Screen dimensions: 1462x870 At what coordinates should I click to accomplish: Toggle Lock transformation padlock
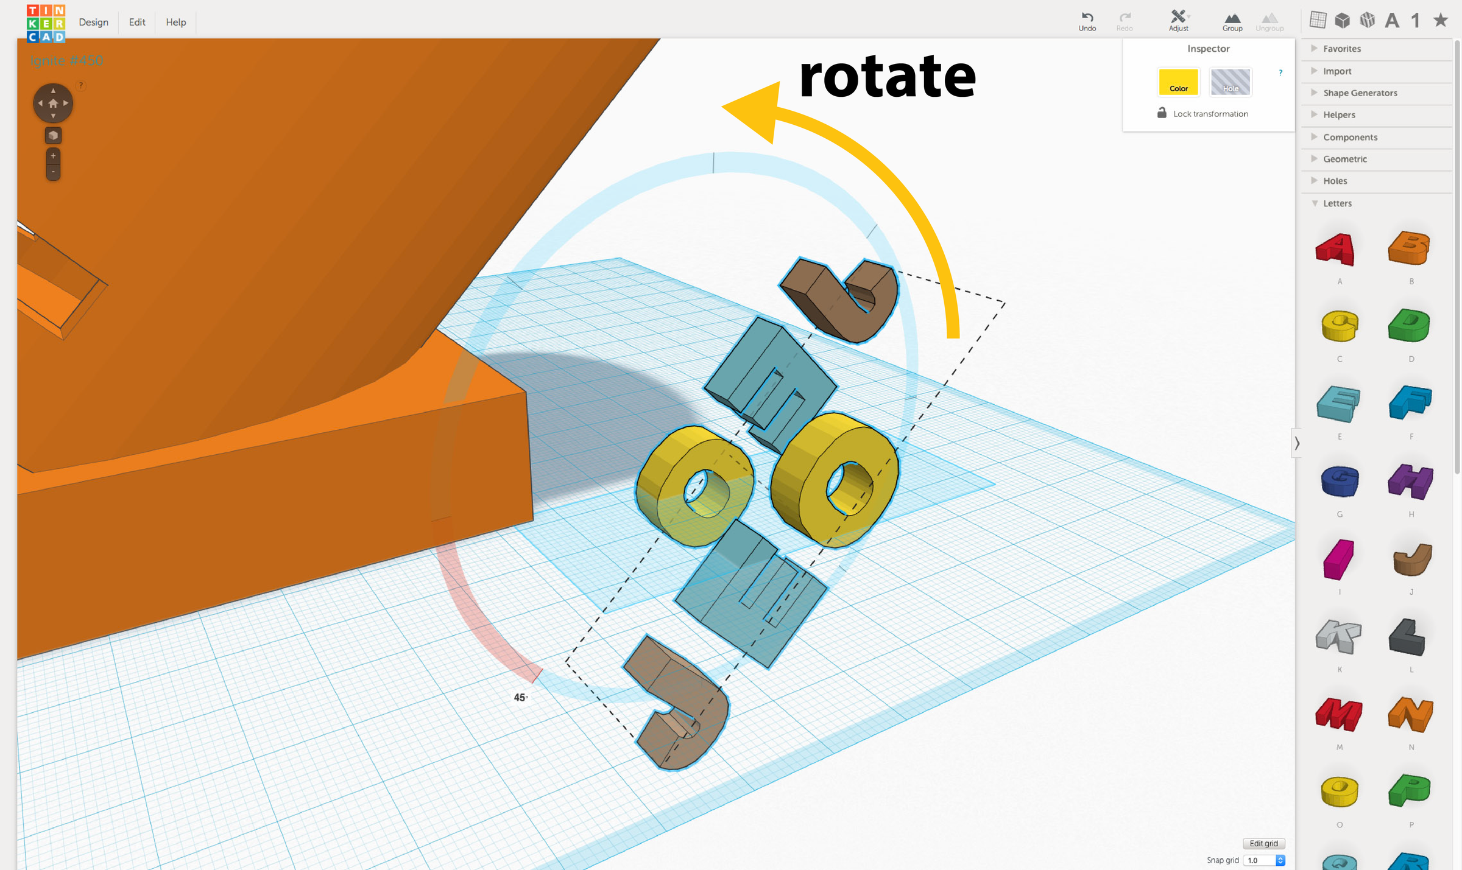coord(1162,113)
